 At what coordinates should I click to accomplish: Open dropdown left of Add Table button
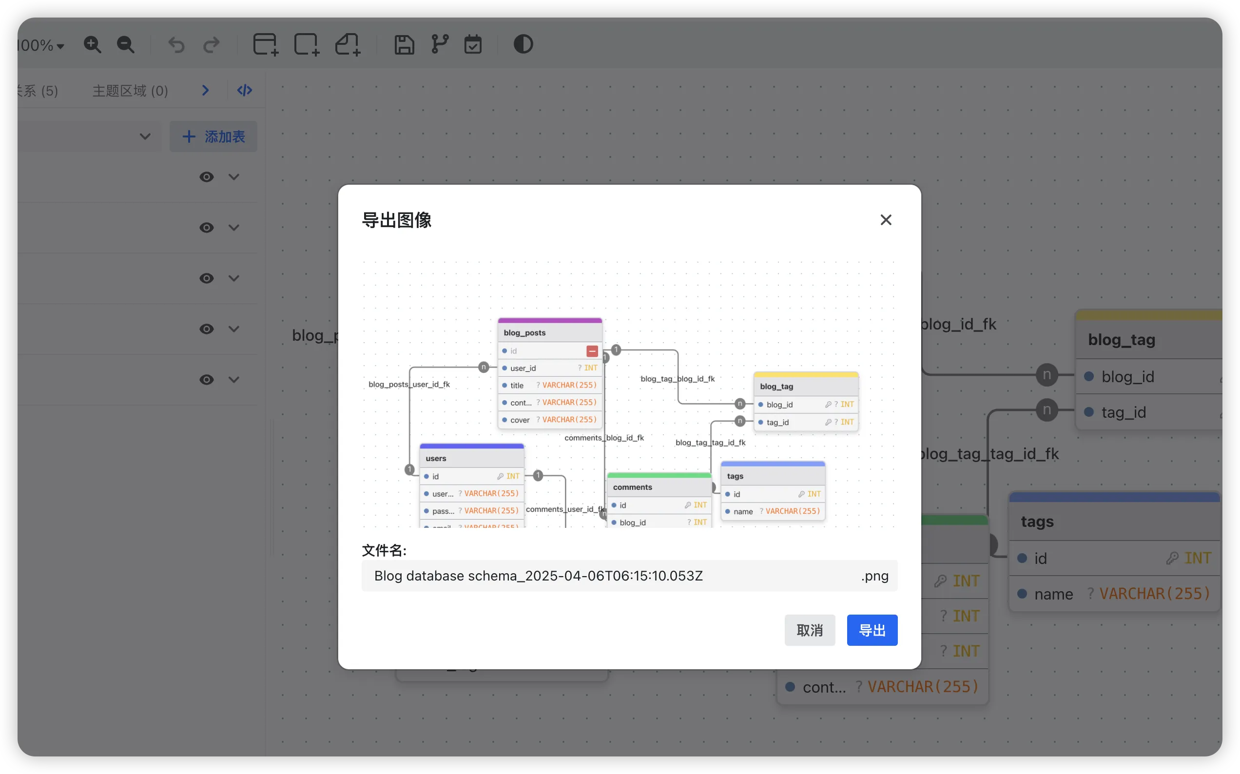tap(145, 136)
